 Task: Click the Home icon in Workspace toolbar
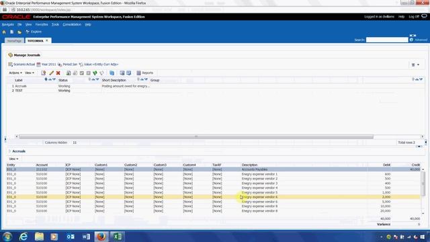(x=4, y=32)
